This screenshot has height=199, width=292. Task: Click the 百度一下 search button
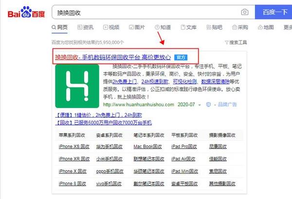(274, 12)
